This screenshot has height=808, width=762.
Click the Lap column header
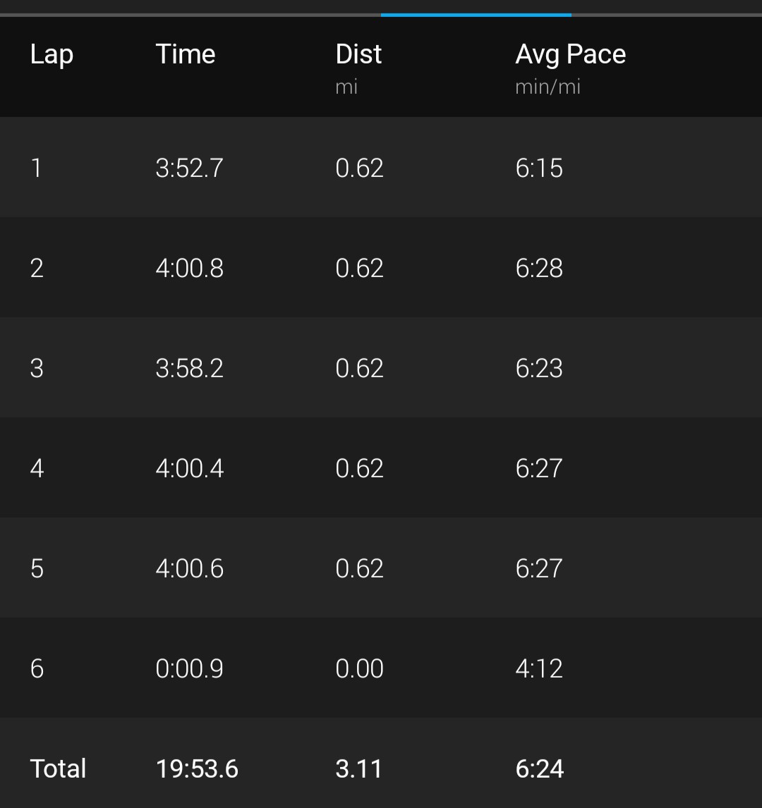coord(52,54)
